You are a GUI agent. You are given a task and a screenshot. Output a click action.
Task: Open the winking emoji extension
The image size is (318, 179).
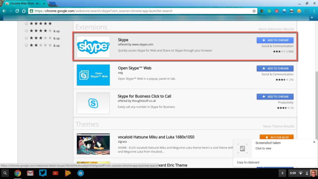(x=298, y=11)
